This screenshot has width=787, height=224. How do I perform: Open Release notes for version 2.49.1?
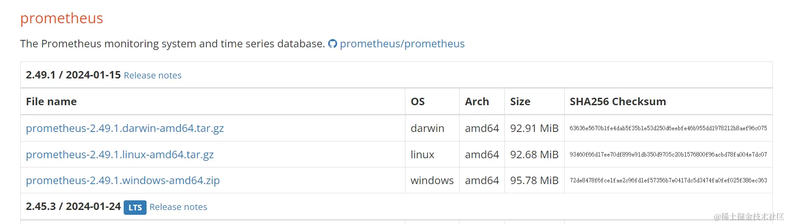coord(152,75)
